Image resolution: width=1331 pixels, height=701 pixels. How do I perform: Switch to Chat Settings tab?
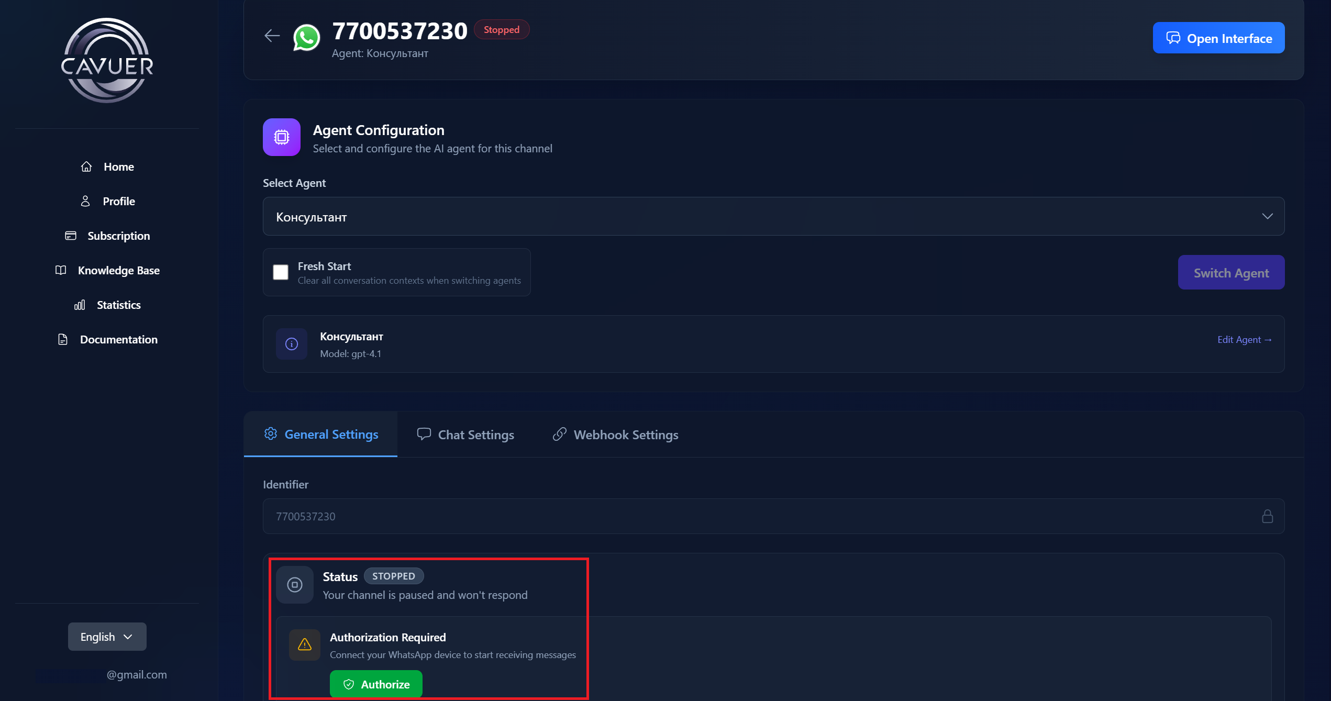click(x=465, y=435)
